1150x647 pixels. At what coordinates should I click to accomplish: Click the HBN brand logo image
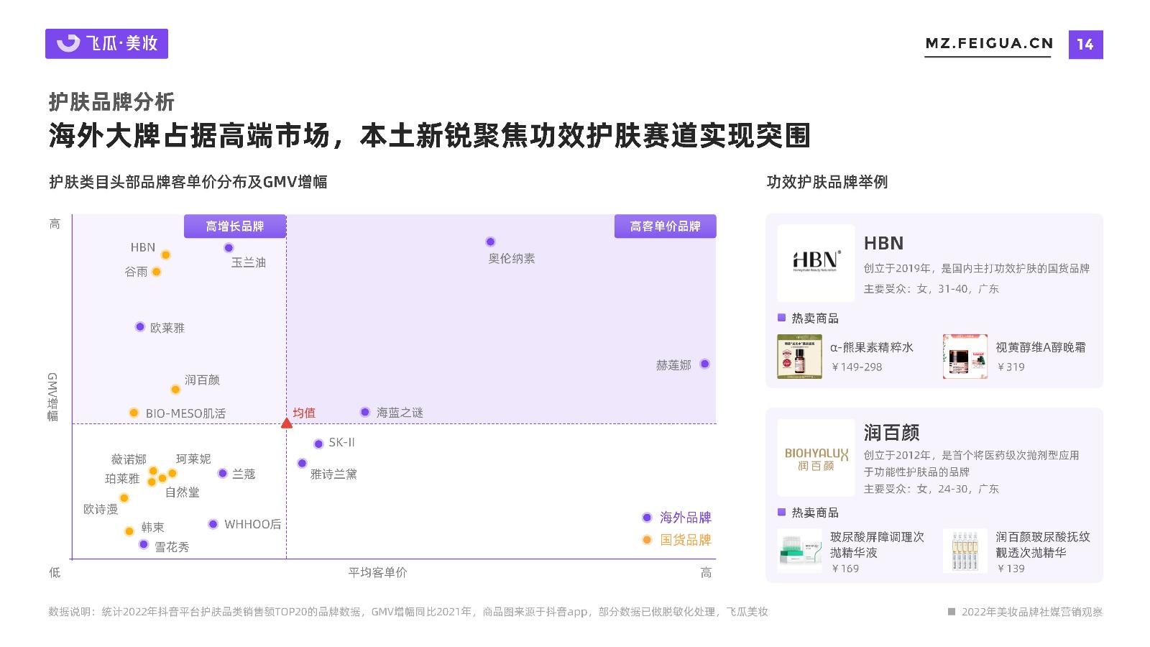click(816, 263)
